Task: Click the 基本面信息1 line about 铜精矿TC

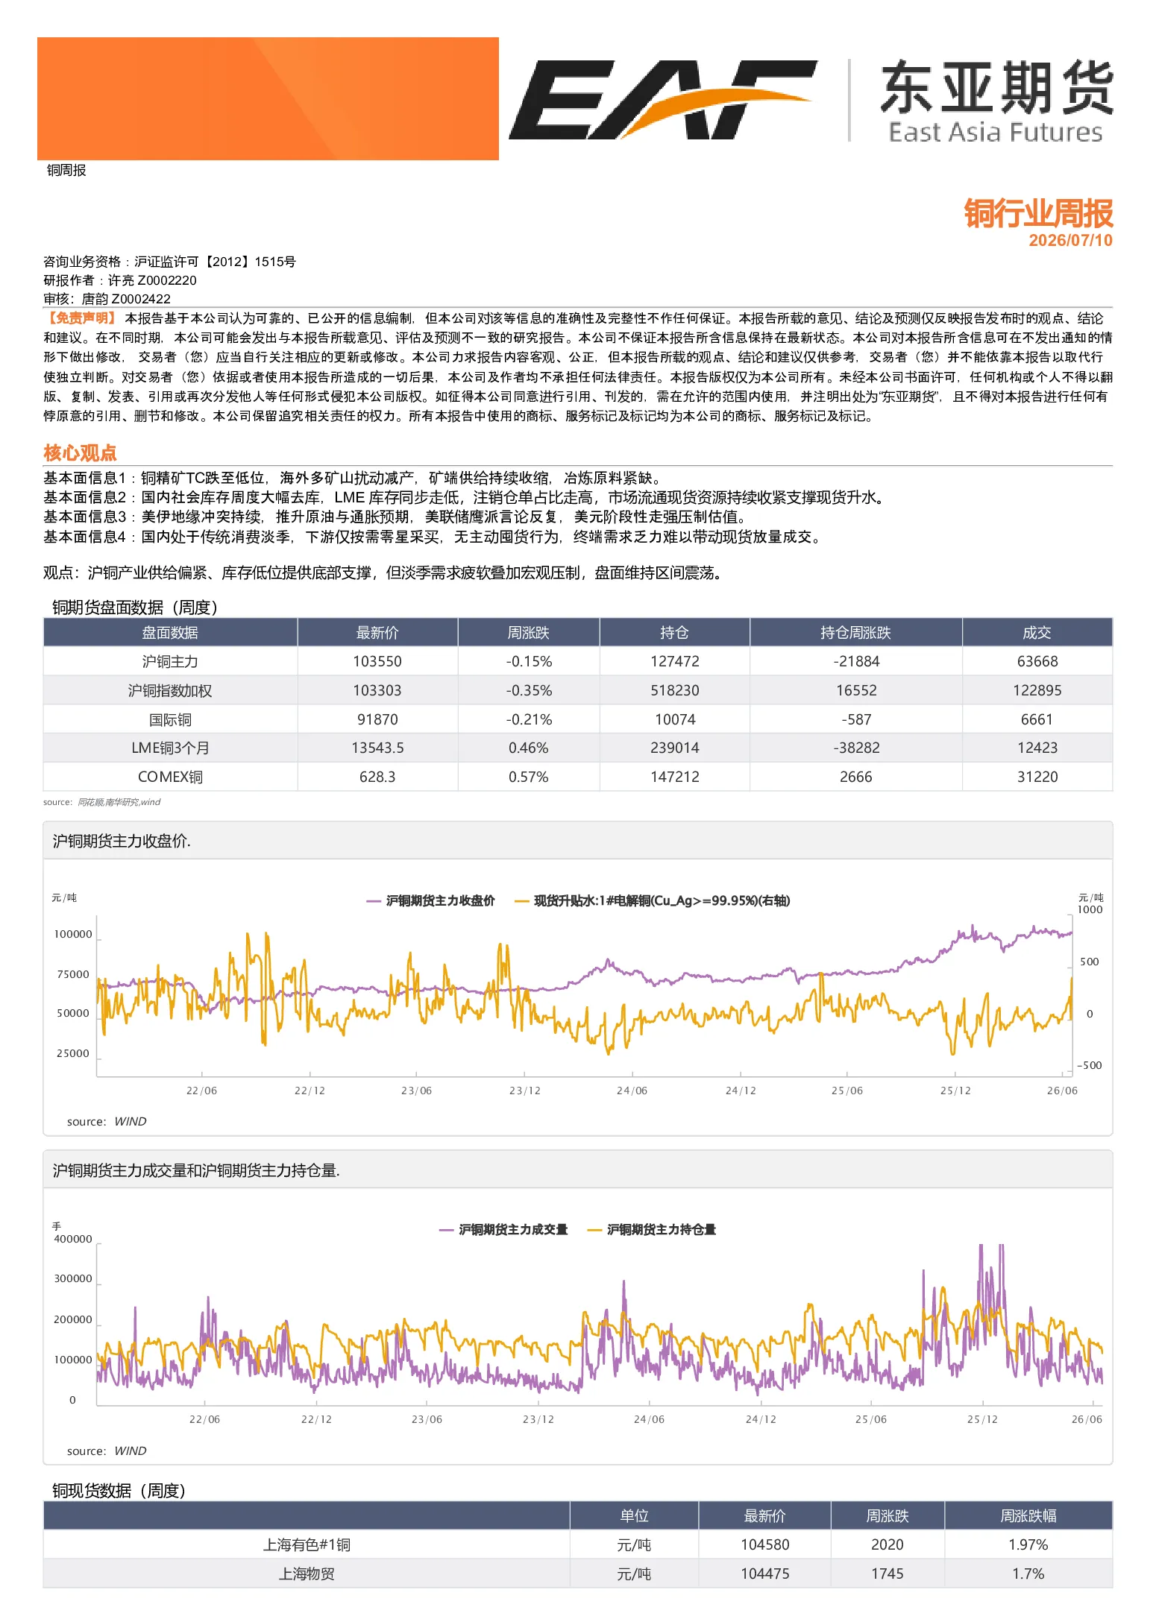Action: click(x=352, y=478)
